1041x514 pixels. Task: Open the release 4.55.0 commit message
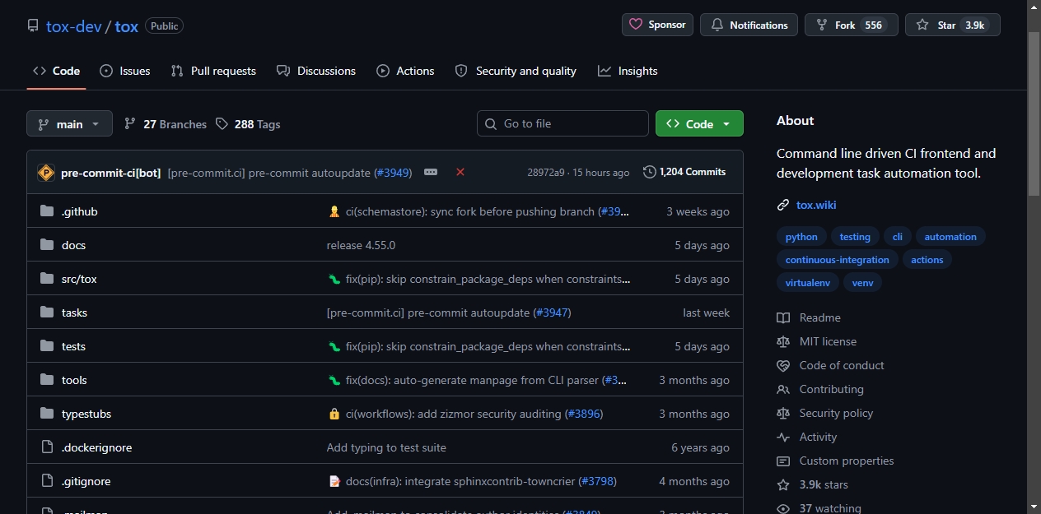pyautogui.click(x=361, y=245)
